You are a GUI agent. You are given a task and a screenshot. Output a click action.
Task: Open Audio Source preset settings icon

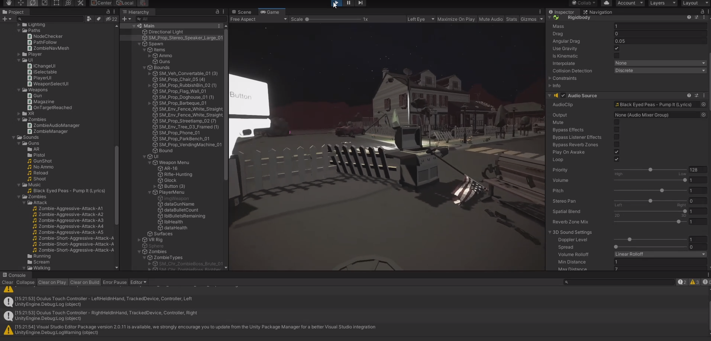697,95
